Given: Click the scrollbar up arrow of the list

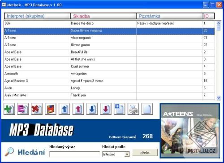Looking at the screenshot, I should [x=219, y=23].
